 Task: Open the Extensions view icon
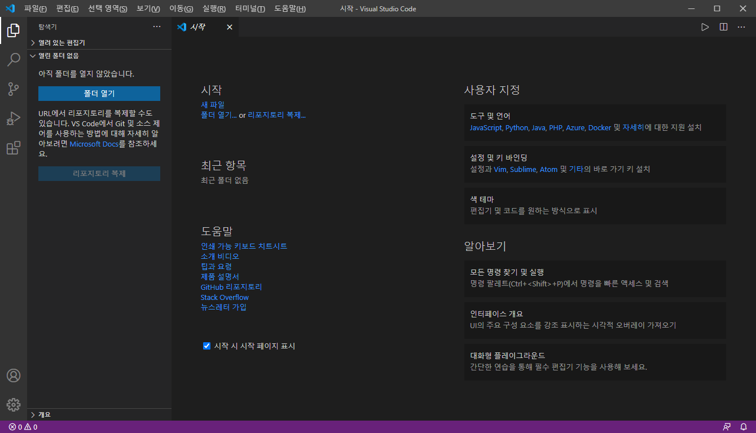[x=14, y=148]
